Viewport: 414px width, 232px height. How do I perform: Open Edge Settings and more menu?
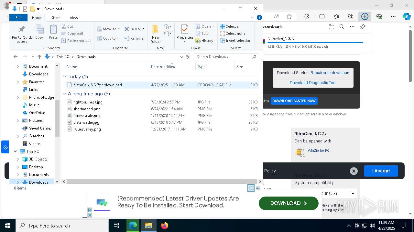click(393, 16)
